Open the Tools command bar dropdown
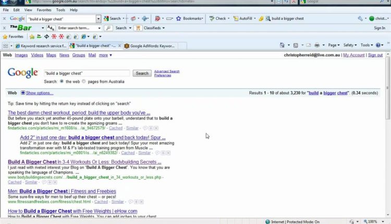 point(366,45)
